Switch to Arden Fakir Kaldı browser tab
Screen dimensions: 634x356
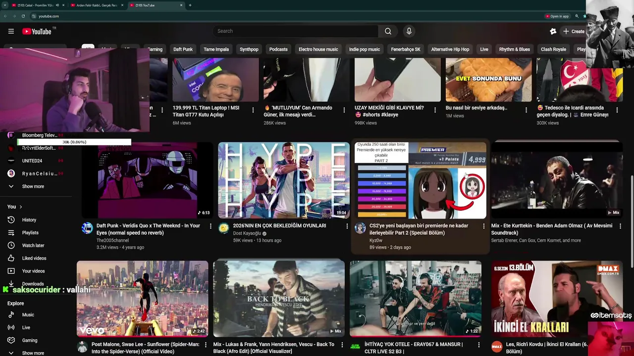(97, 5)
